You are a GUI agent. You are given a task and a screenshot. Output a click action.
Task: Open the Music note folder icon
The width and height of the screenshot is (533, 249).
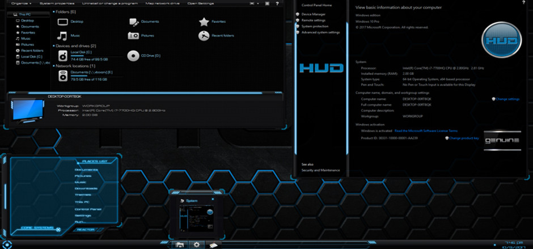coord(62,35)
